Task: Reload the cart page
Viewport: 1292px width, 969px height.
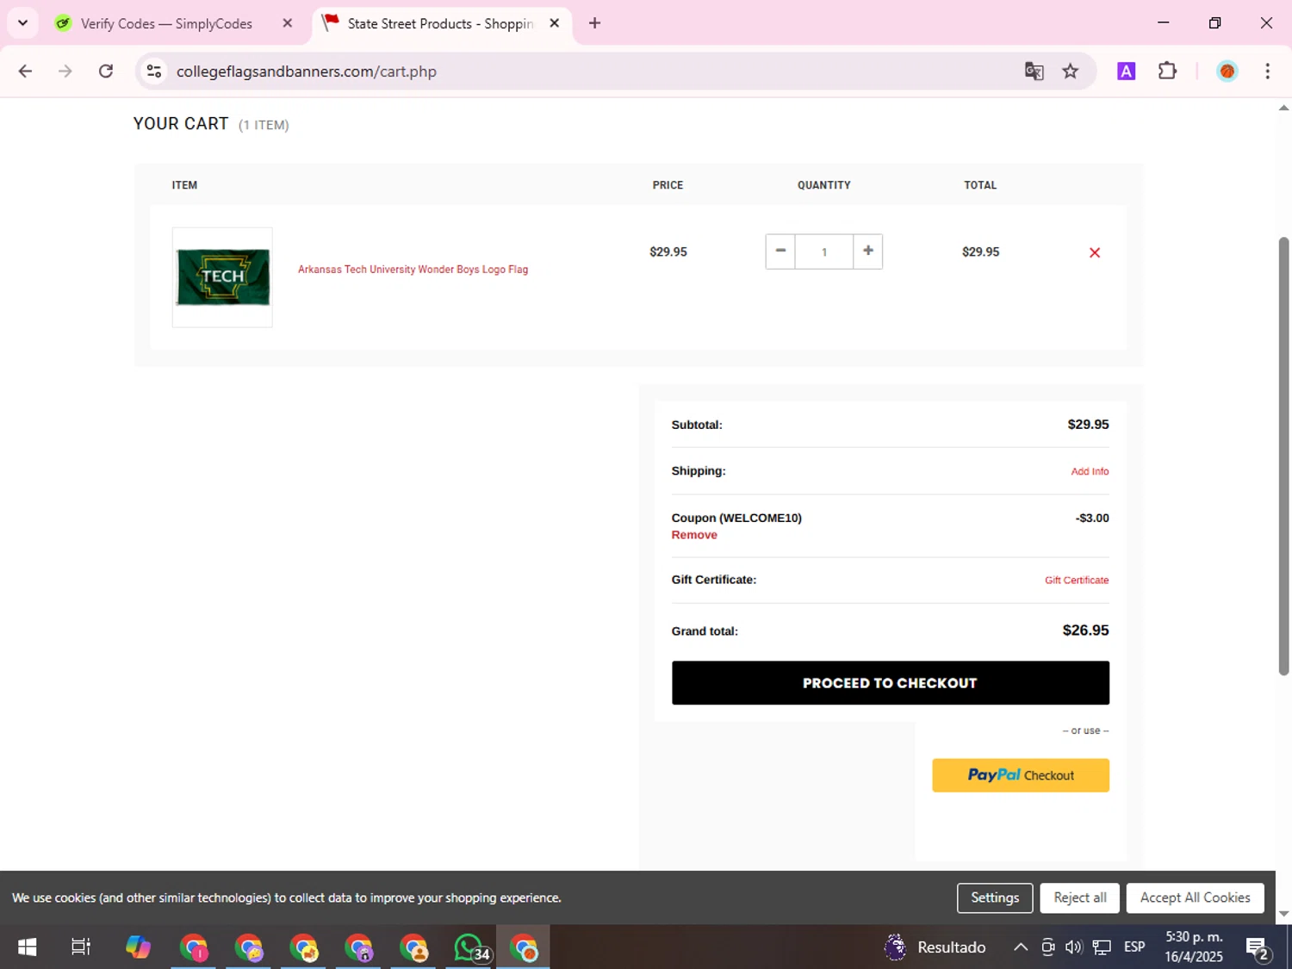Action: (106, 71)
